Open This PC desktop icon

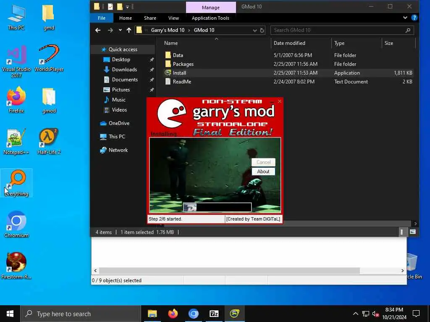16,17
